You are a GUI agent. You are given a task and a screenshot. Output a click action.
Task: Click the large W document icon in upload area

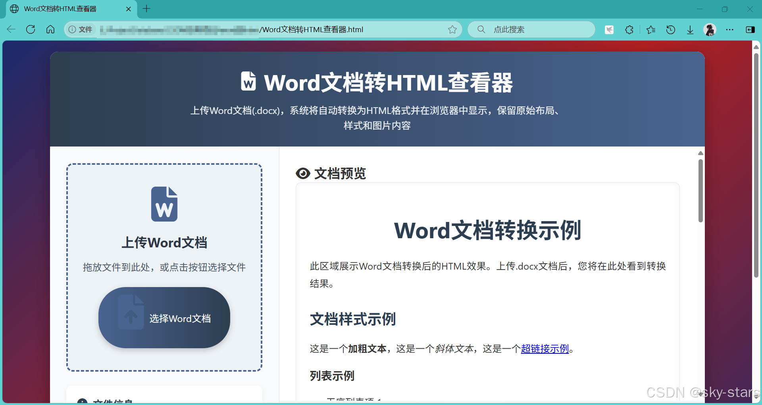coord(164,204)
